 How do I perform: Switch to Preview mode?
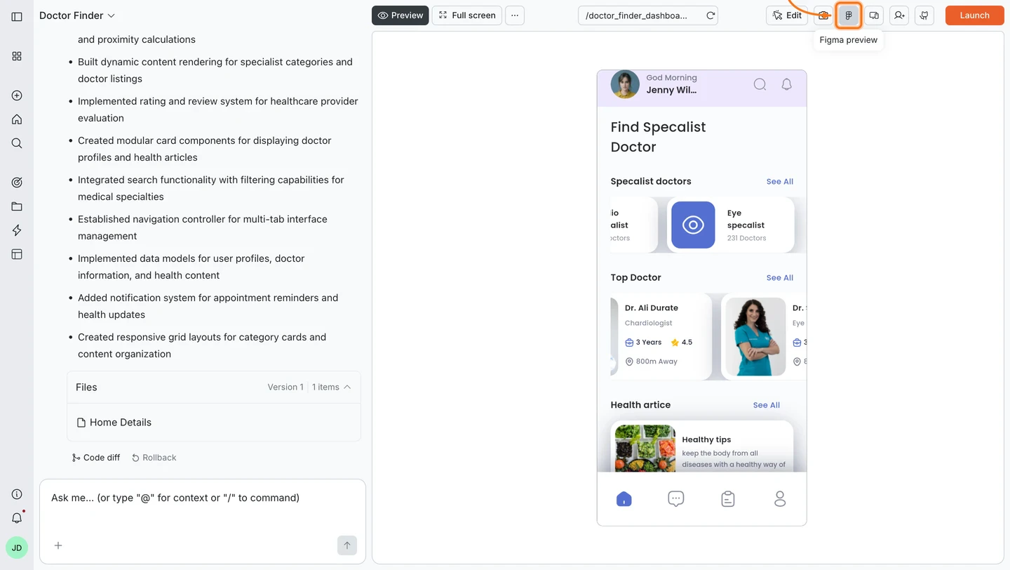(400, 15)
